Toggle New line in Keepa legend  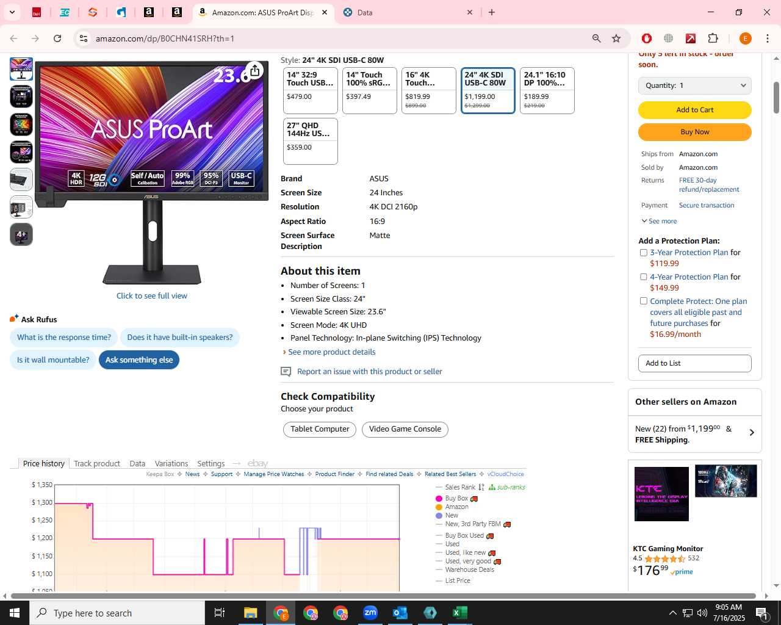(447, 516)
